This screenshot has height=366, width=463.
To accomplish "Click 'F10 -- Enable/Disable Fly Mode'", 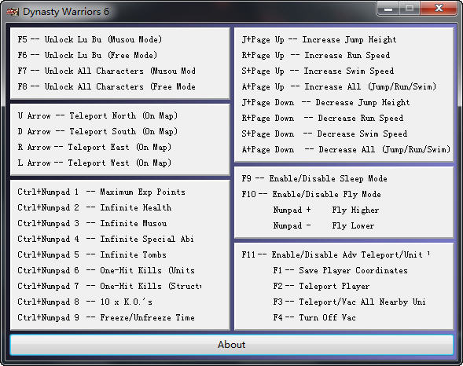I will coord(311,194).
